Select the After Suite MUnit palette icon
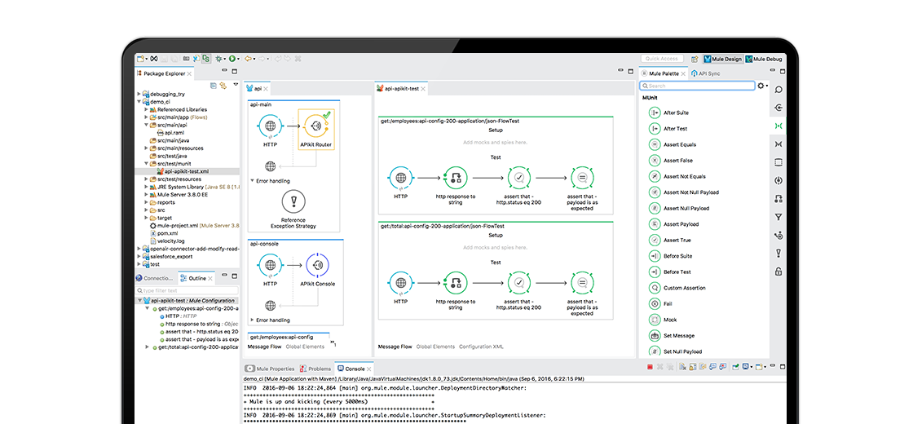The width and height of the screenshot is (913, 424). (x=655, y=113)
